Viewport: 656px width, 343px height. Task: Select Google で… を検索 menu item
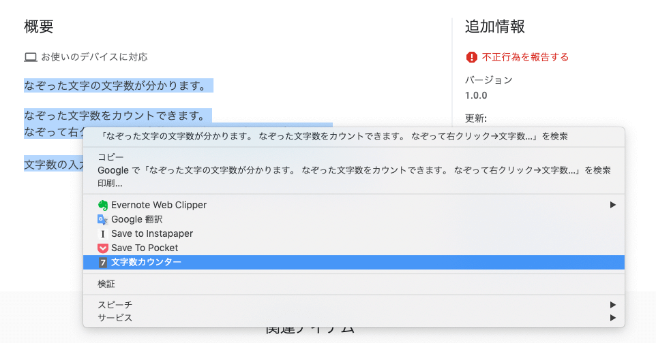[353, 170]
